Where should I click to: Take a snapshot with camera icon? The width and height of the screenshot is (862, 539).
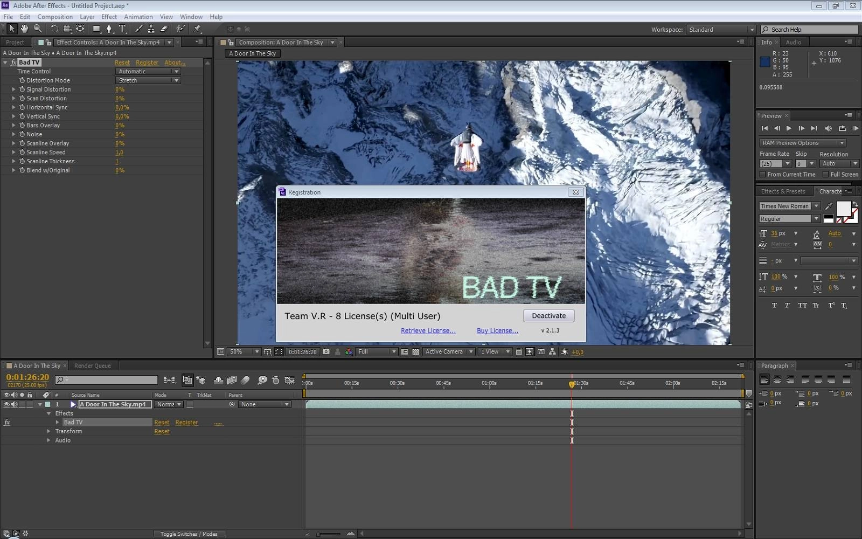[326, 351]
